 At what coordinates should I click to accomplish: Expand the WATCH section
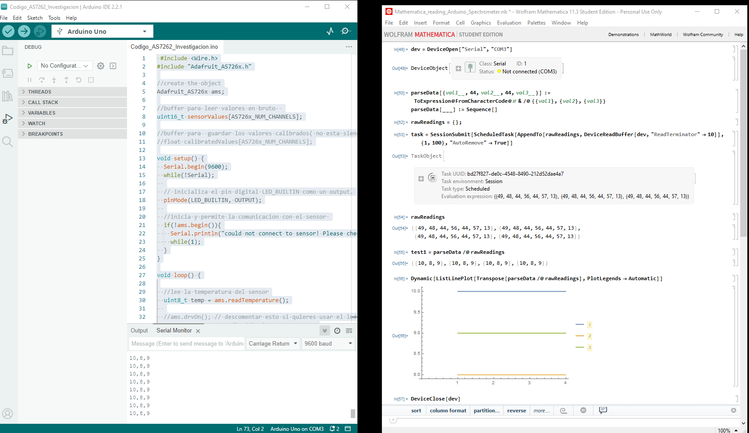[x=73, y=123]
